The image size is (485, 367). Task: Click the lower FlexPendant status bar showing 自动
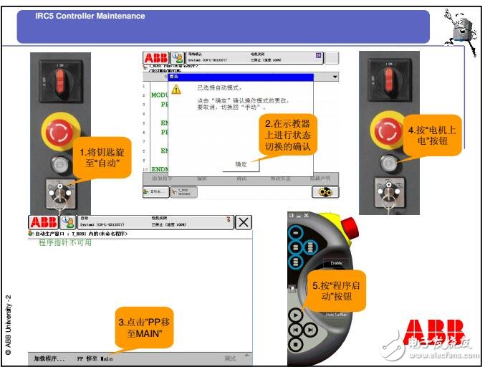[155, 222]
